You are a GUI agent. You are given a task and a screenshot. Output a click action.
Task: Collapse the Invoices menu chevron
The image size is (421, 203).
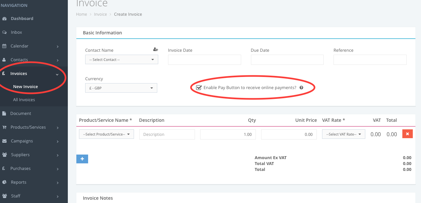57,74
